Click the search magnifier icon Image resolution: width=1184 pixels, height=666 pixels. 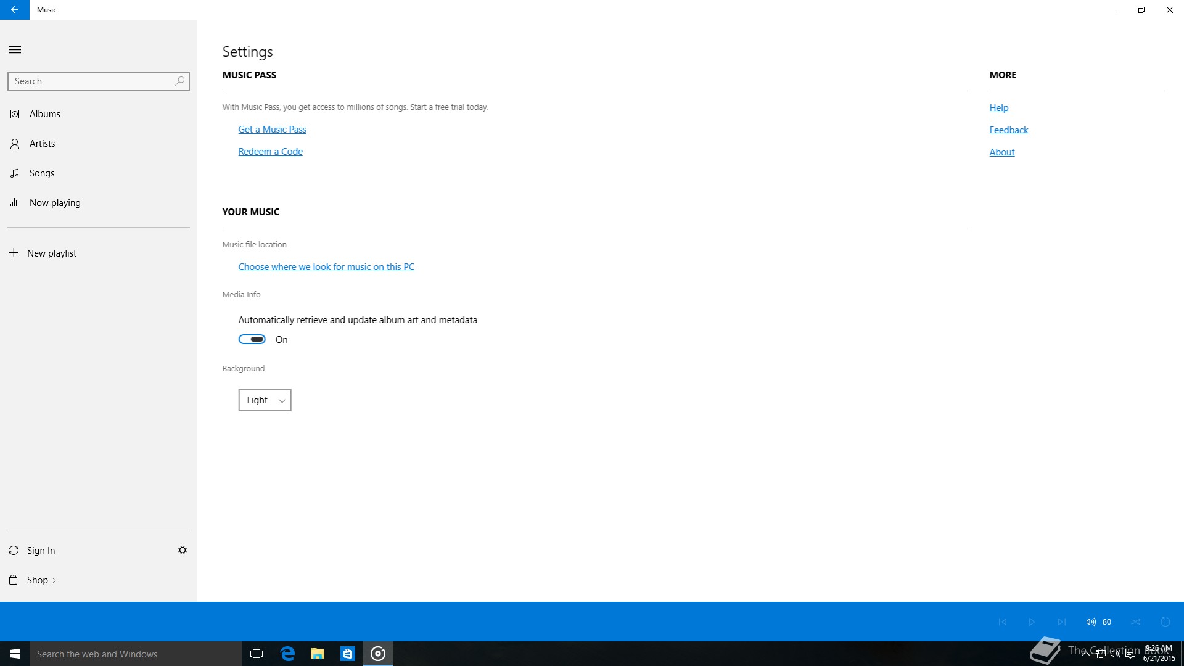point(179,81)
